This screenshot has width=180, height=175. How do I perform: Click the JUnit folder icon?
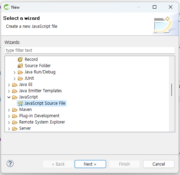(20, 78)
